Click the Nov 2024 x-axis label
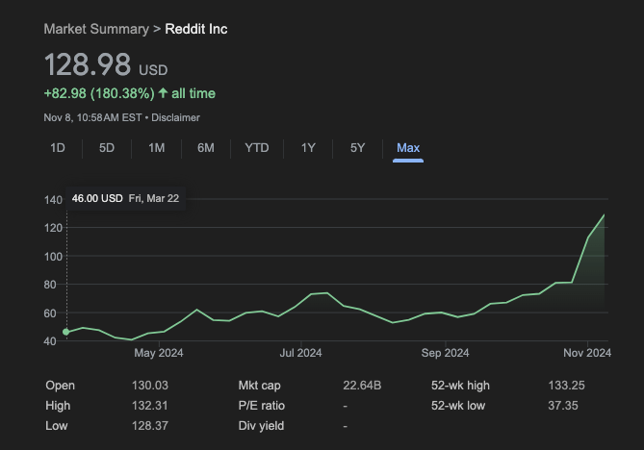The height and width of the screenshot is (450, 644). point(586,353)
